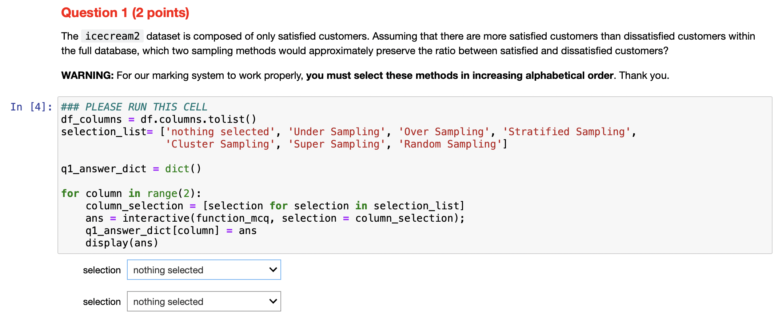Place cursor on 'Stratified Sampling' string in code
This screenshot has height=314, width=778.
point(567,132)
